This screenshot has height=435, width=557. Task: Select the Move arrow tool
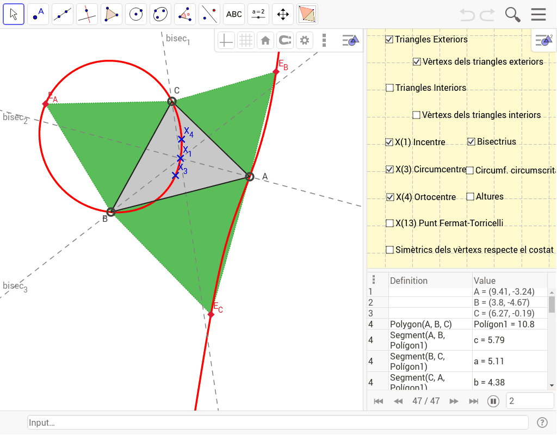(14, 14)
